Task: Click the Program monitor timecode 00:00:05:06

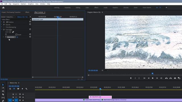Action: 93,71
